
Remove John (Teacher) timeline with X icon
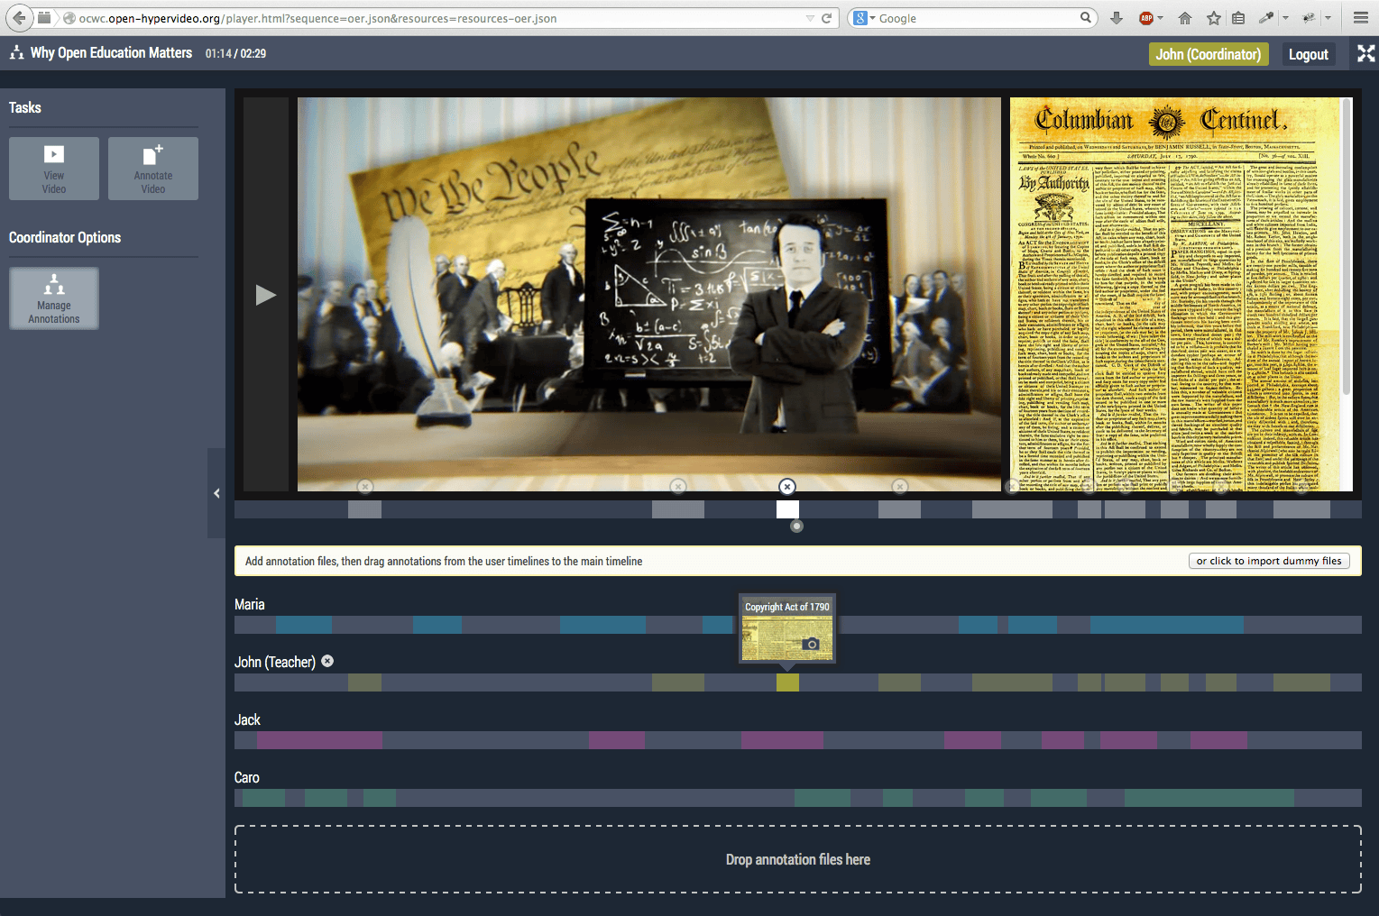(327, 661)
